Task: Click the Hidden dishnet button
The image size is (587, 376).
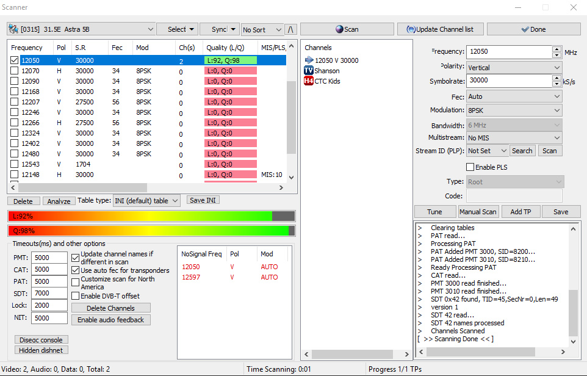Action: click(41, 350)
